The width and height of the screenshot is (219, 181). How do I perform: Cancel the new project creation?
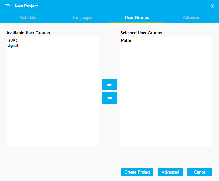(x=200, y=172)
